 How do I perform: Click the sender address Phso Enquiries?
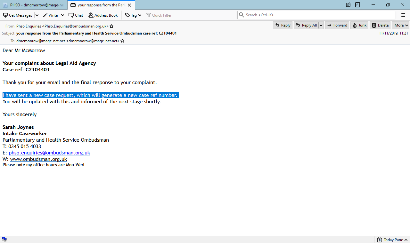click(62, 26)
